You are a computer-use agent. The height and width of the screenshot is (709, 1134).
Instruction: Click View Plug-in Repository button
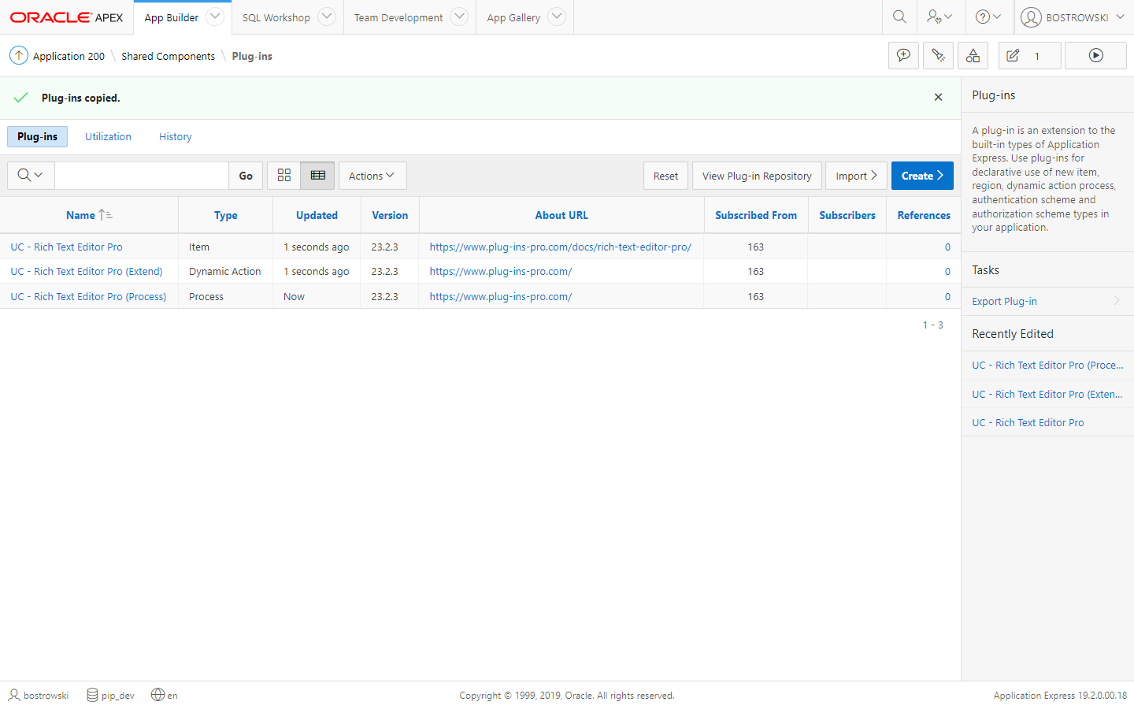pyautogui.click(x=757, y=176)
